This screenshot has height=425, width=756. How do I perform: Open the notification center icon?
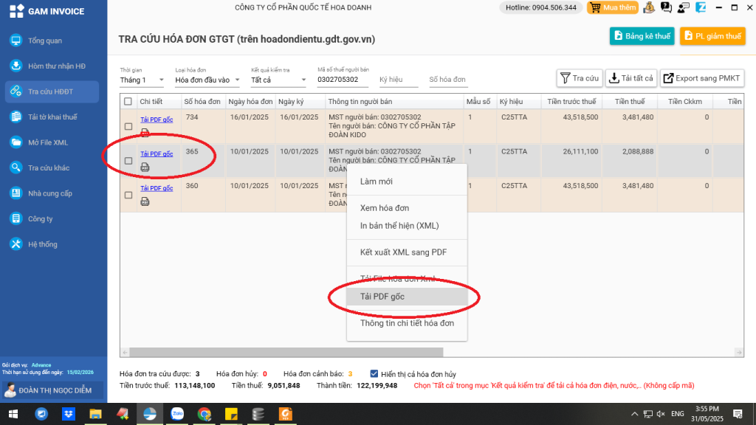click(738, 414)
